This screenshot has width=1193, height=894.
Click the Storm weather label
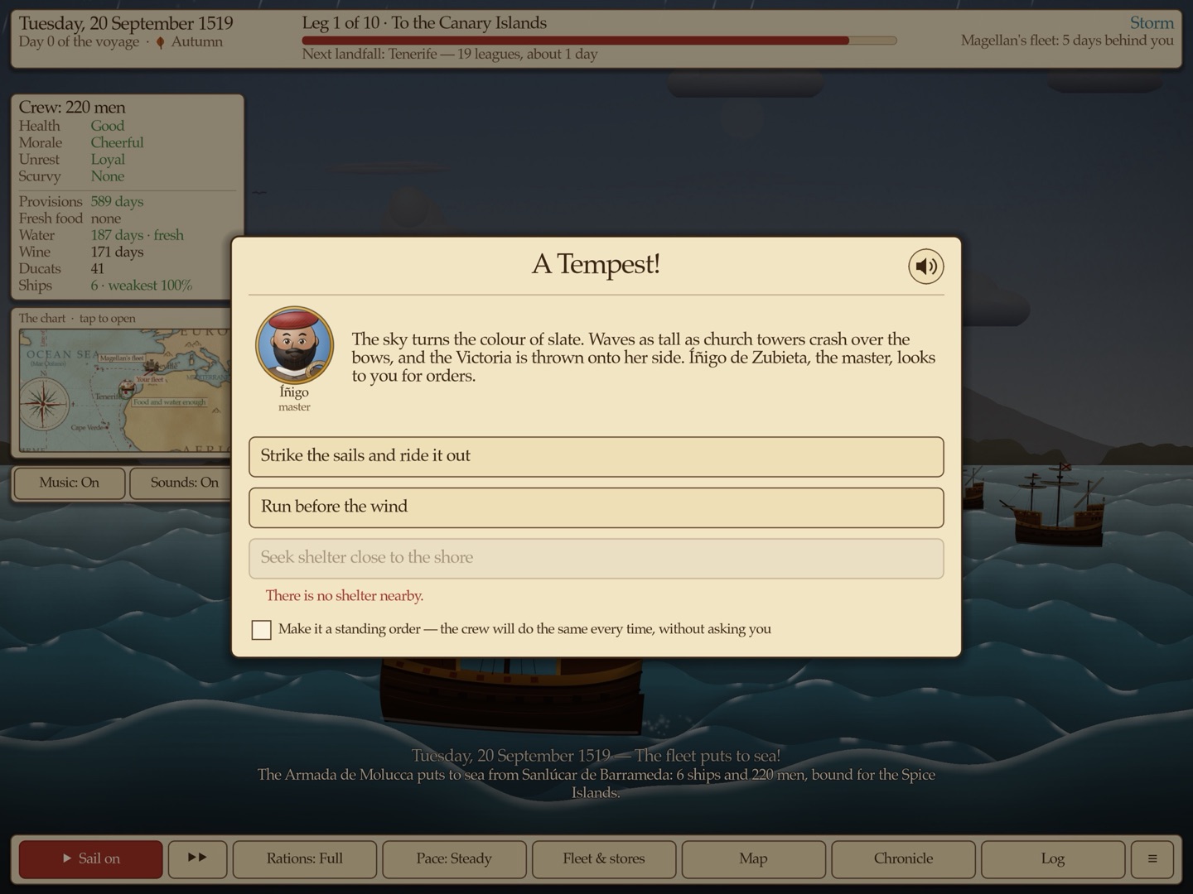coord(1152,22)
